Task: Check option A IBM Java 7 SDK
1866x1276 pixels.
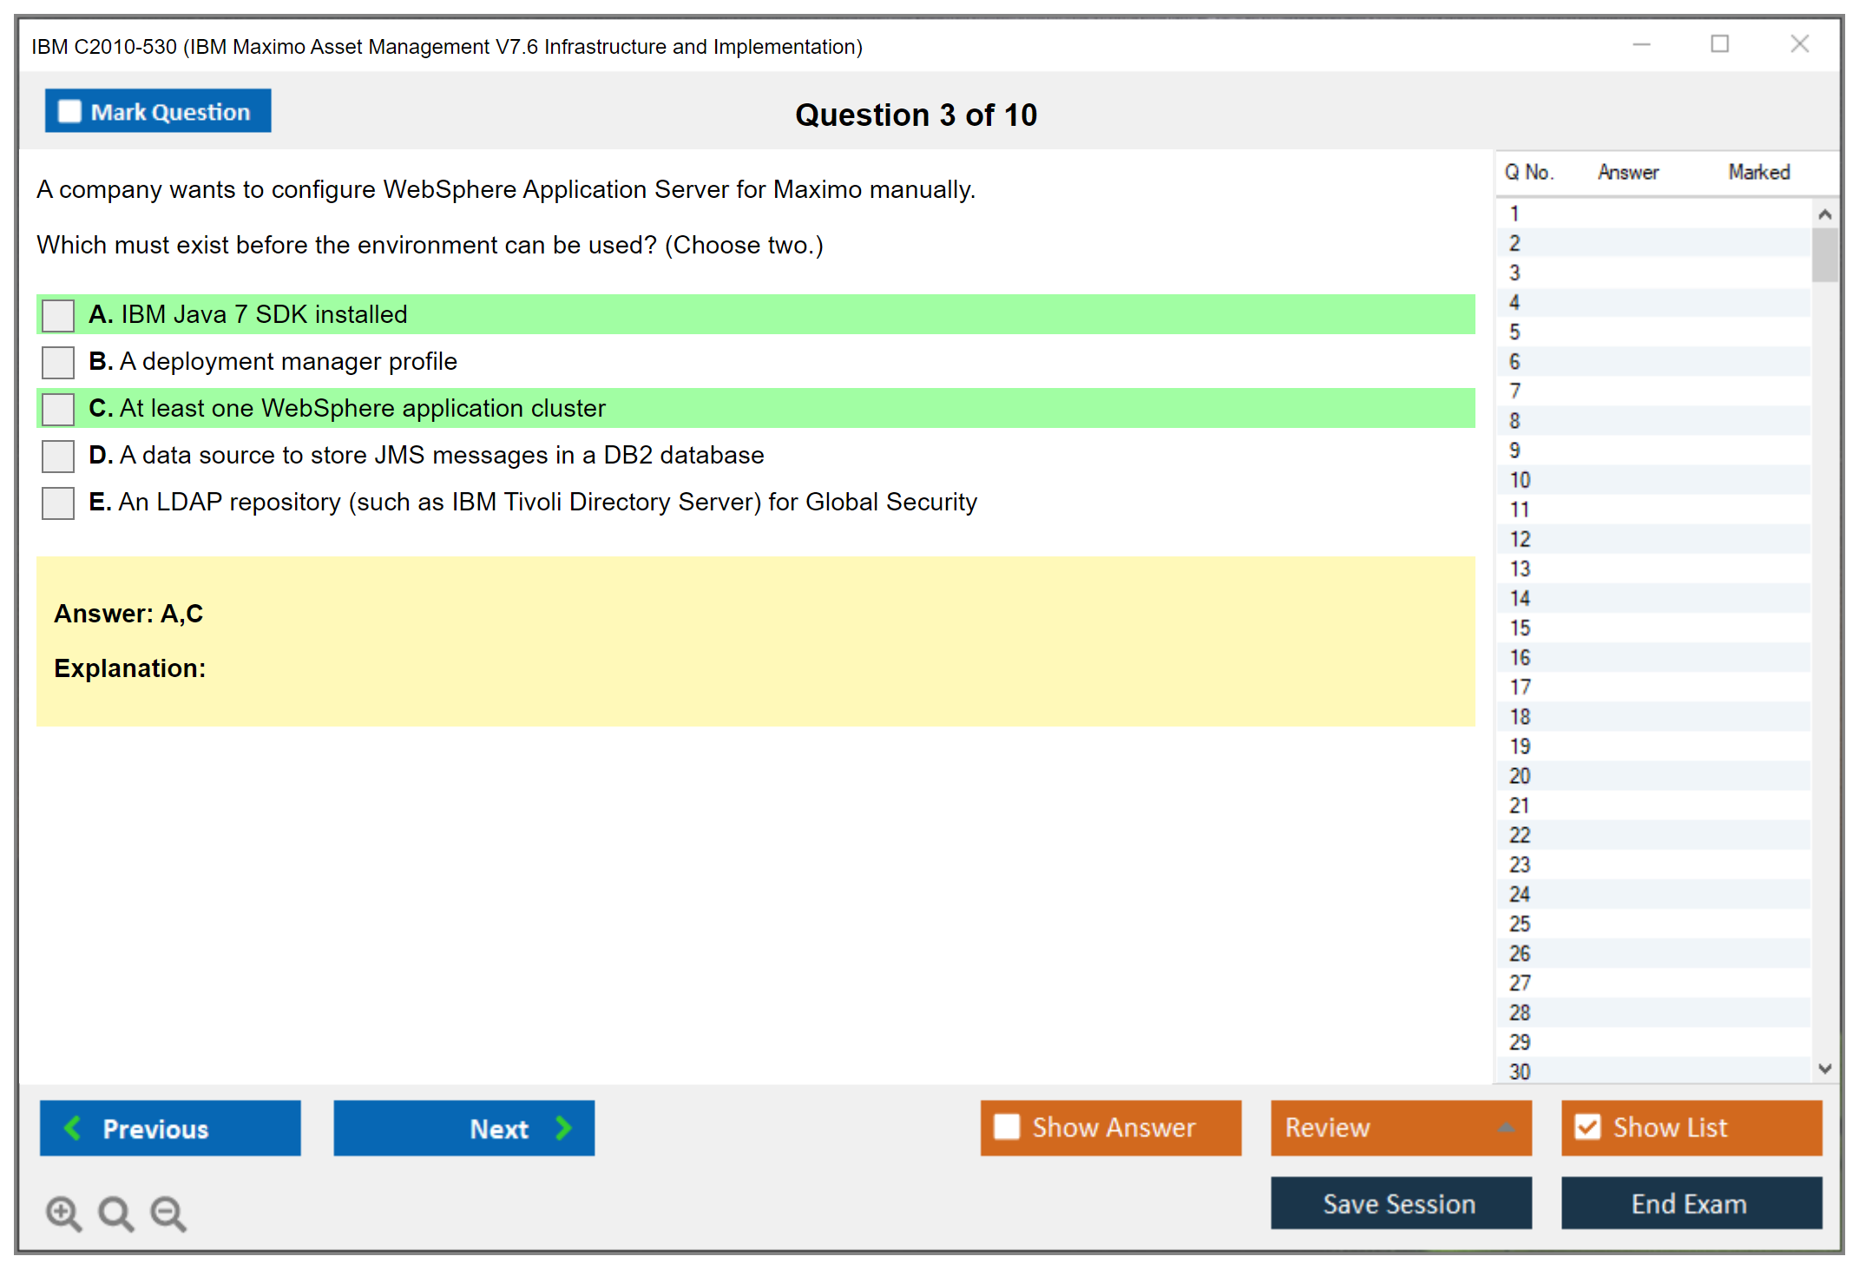Action: pyautogui.click(x=58, y=315)
